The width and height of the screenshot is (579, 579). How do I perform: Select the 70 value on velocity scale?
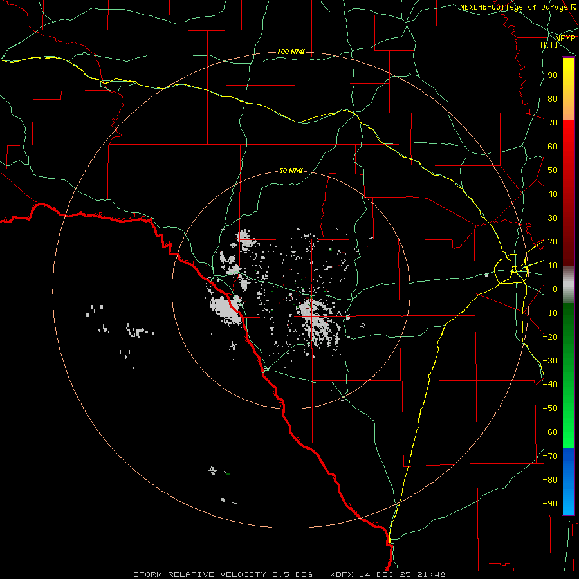pos(553,123)
